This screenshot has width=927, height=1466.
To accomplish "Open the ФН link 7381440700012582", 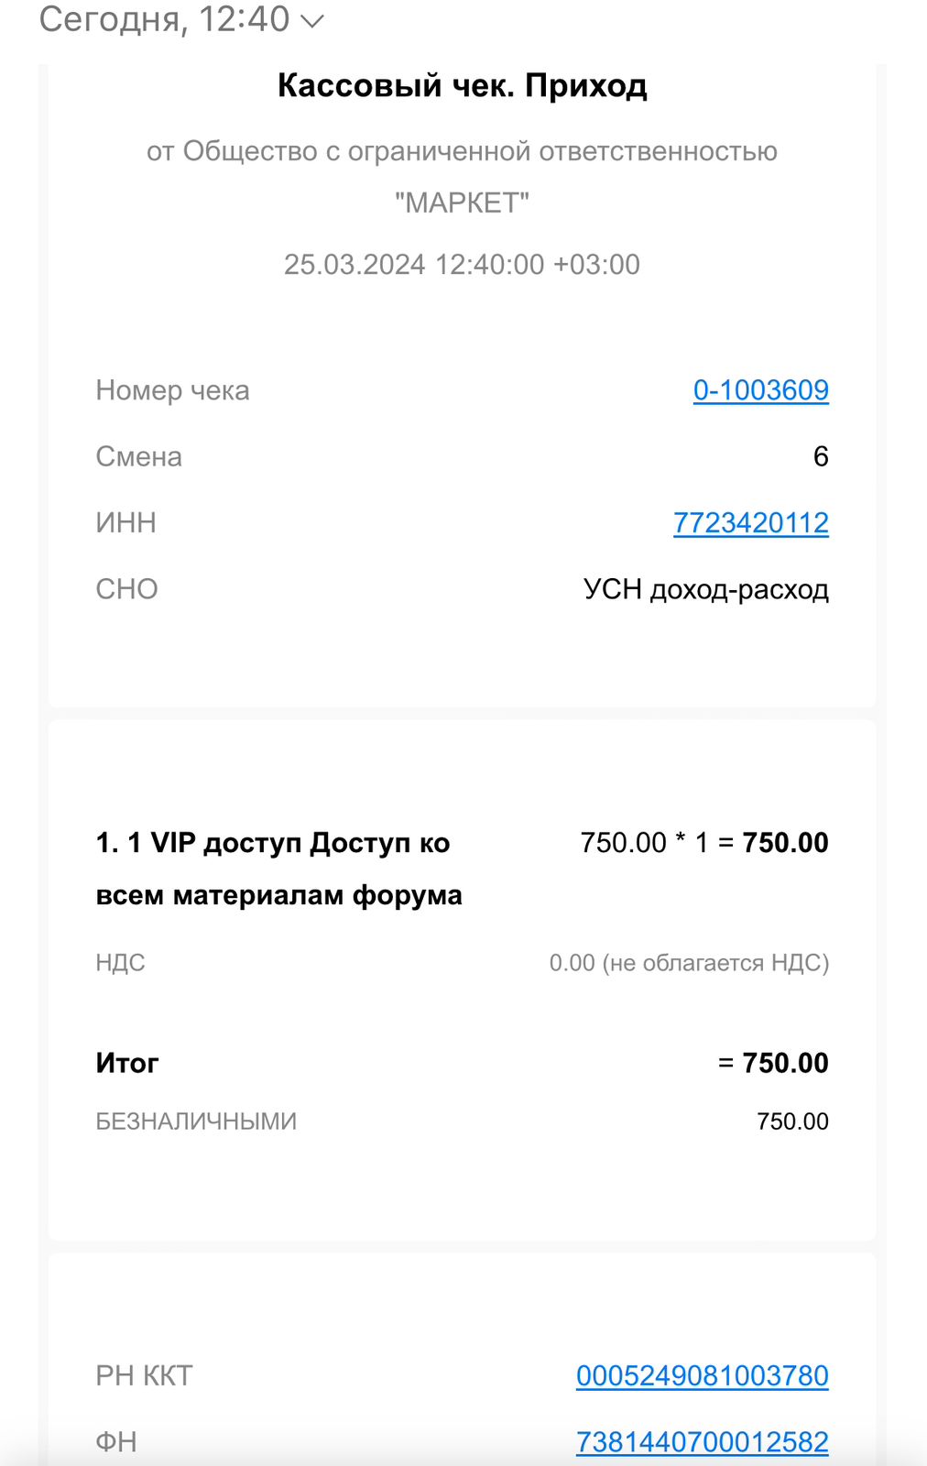I will click(x=703, y=1441).
